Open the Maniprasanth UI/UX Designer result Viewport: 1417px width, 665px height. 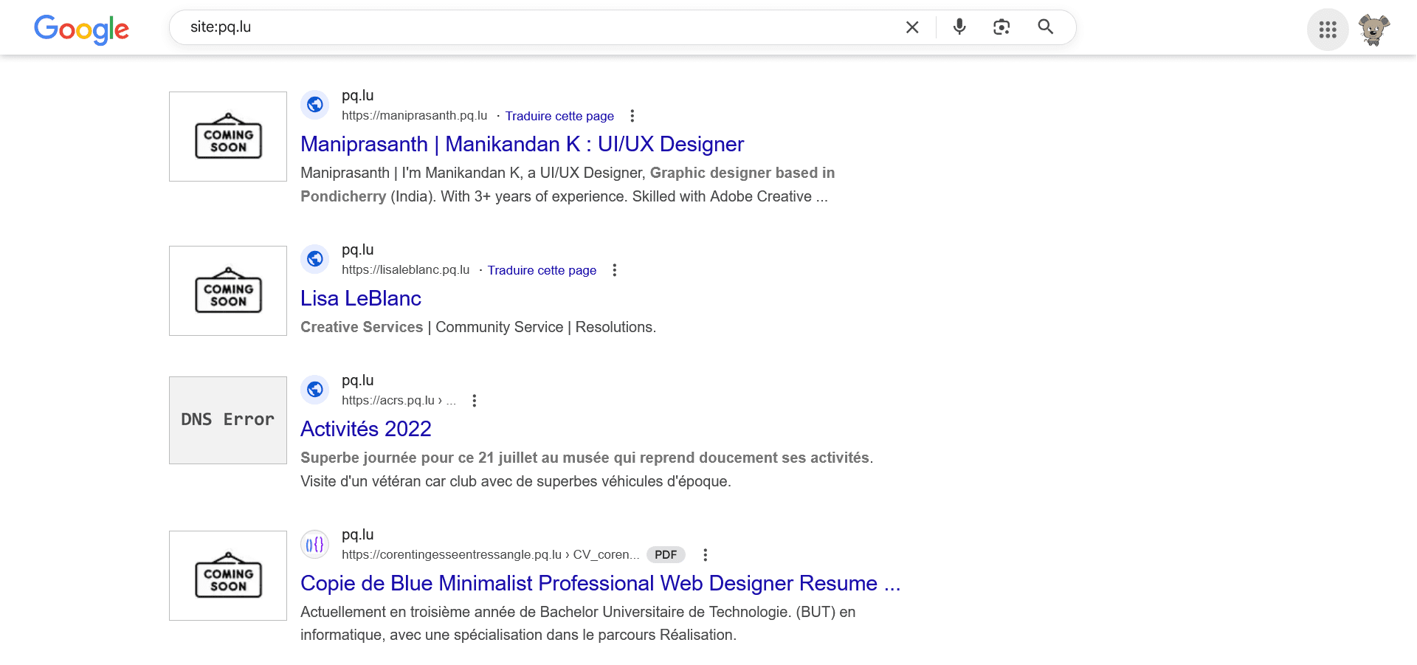tap(522, 144)
